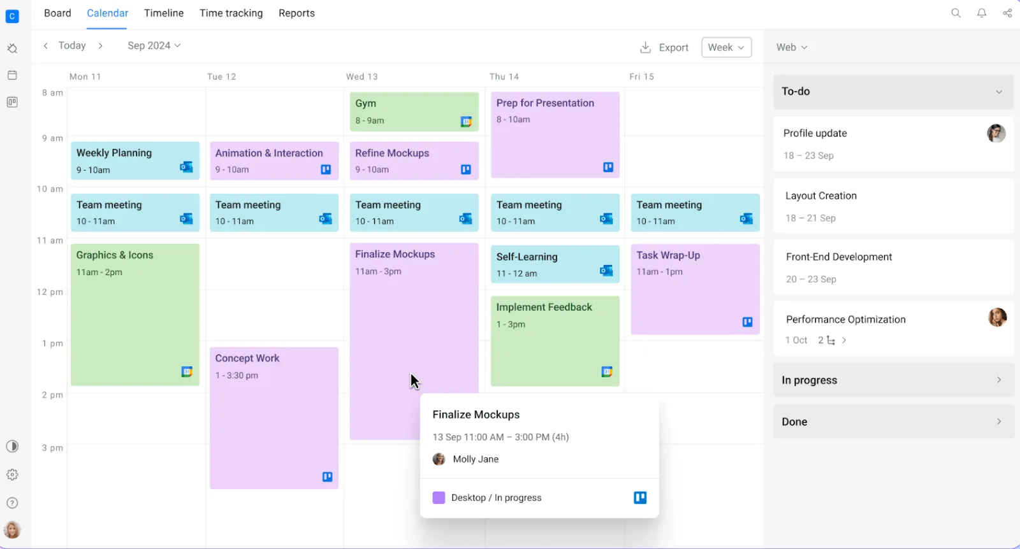Open the search icon in top bar
This screenshot has width=1020, height=549.
tap(956, 13)
